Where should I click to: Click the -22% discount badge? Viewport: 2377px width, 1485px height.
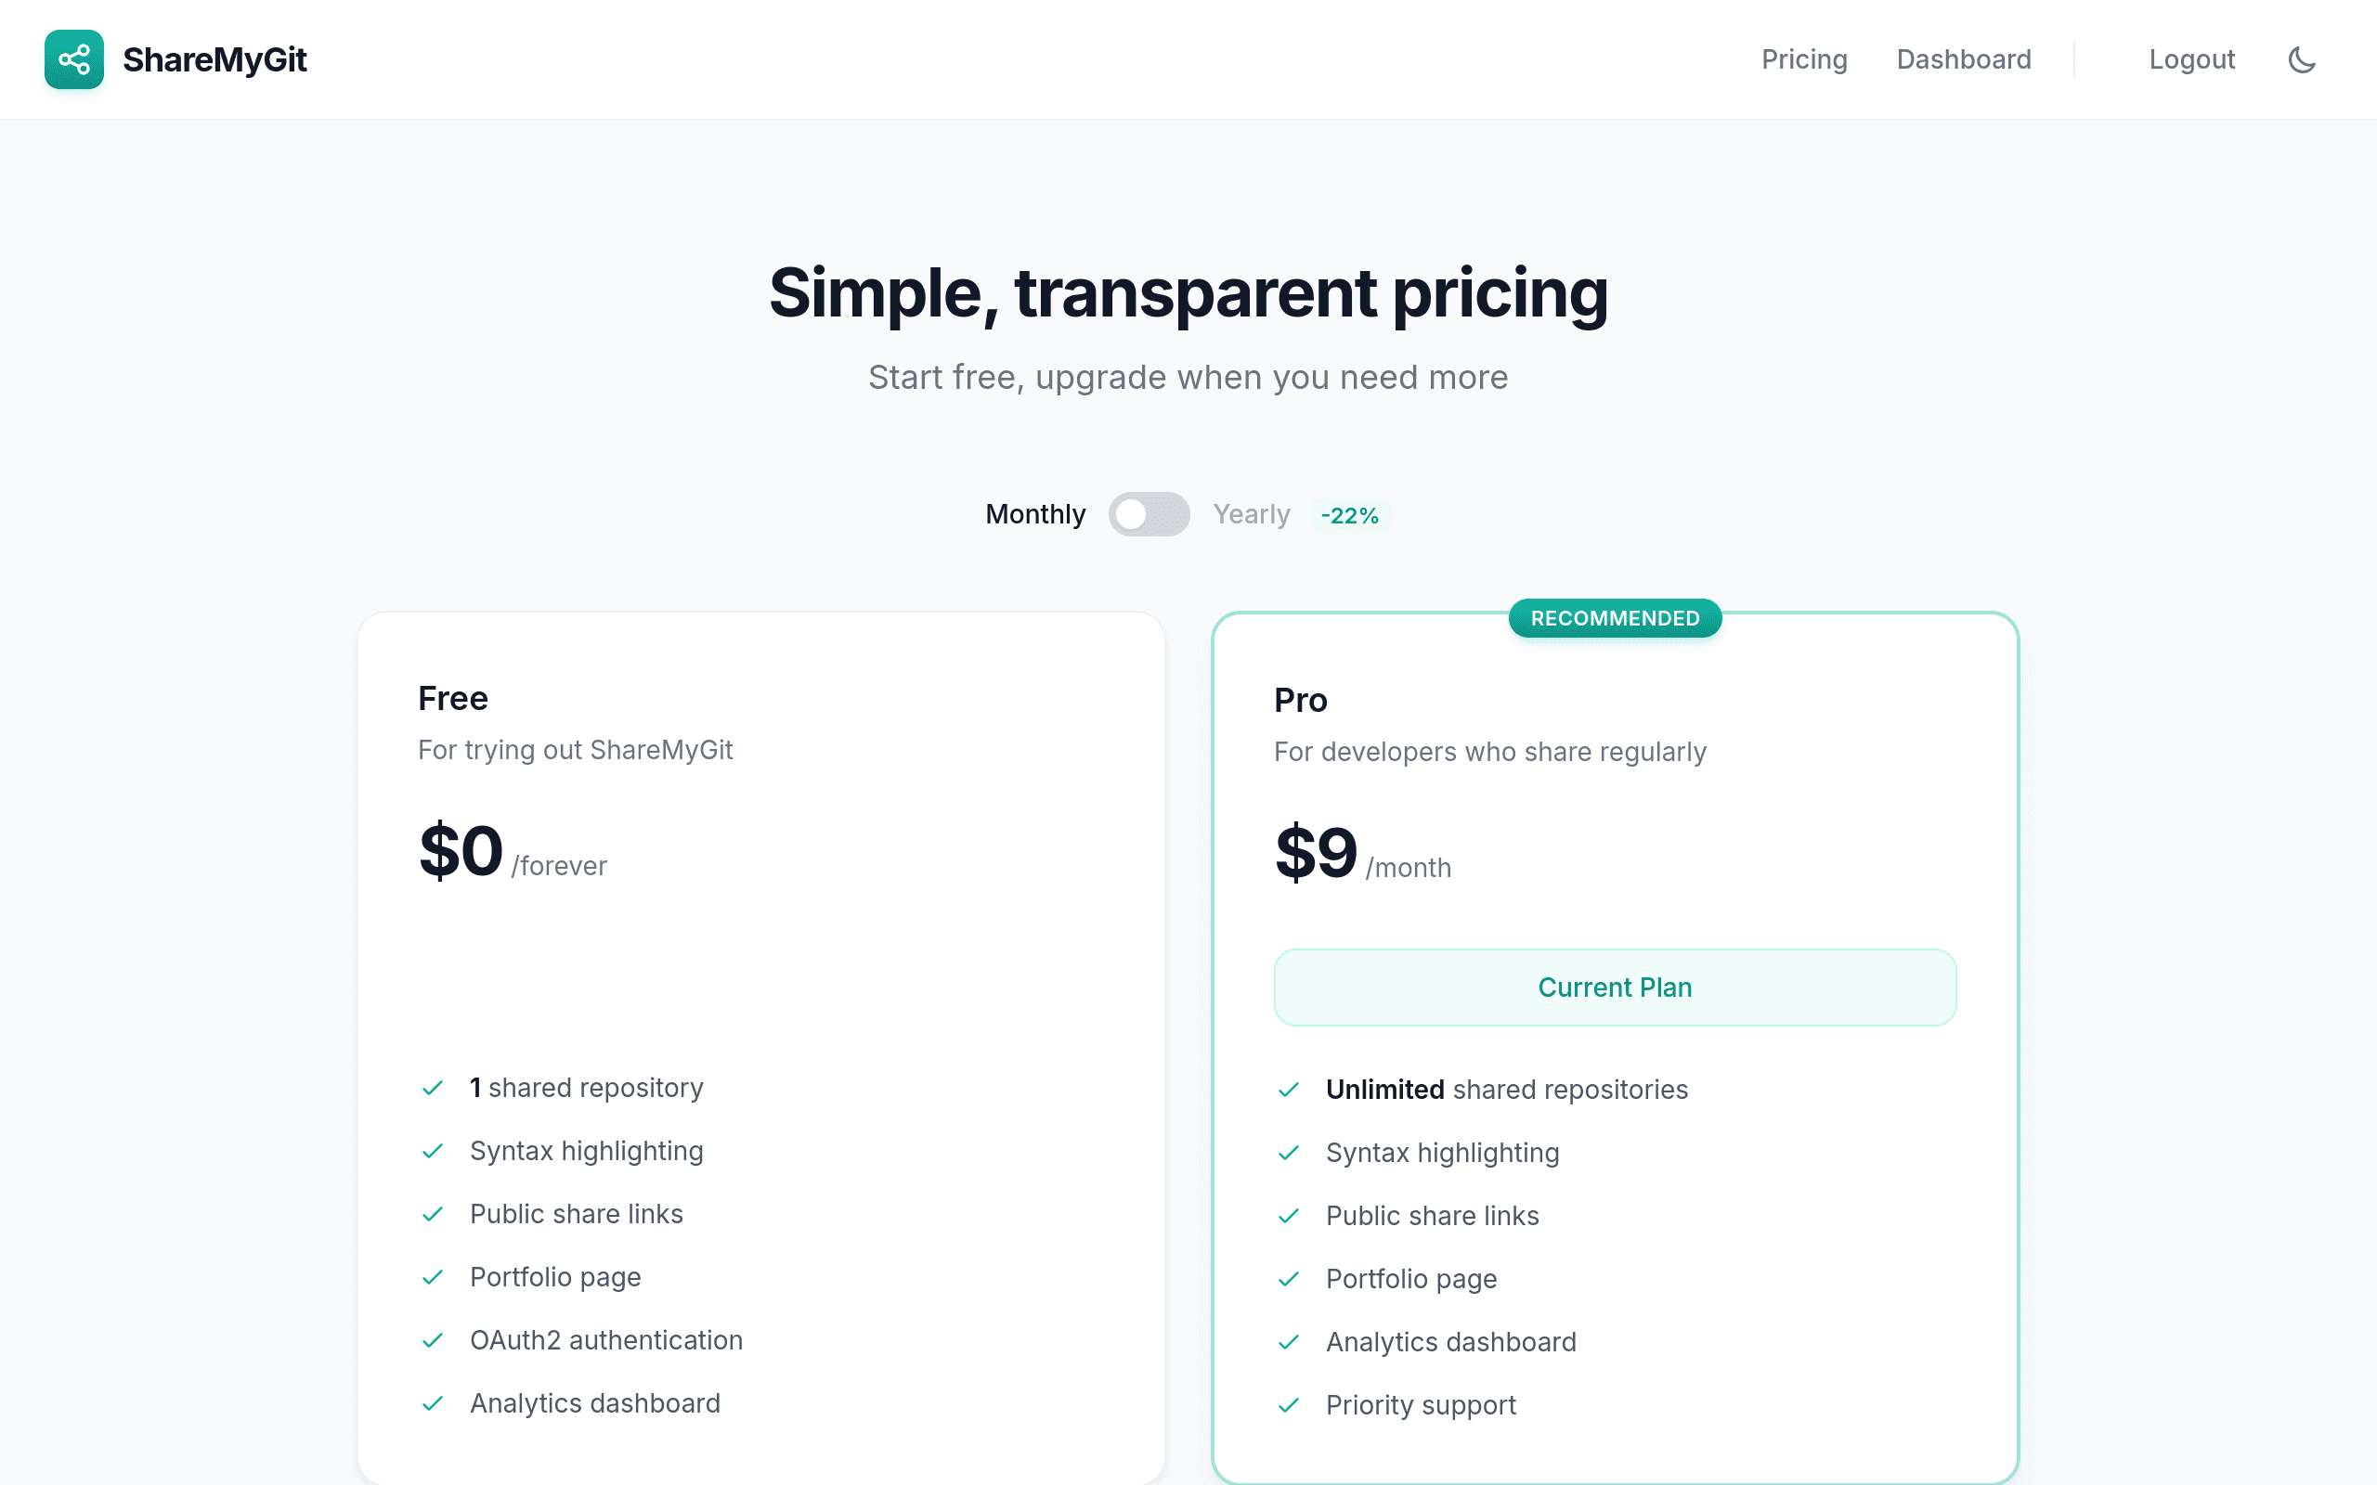[x=1349, y=516]
